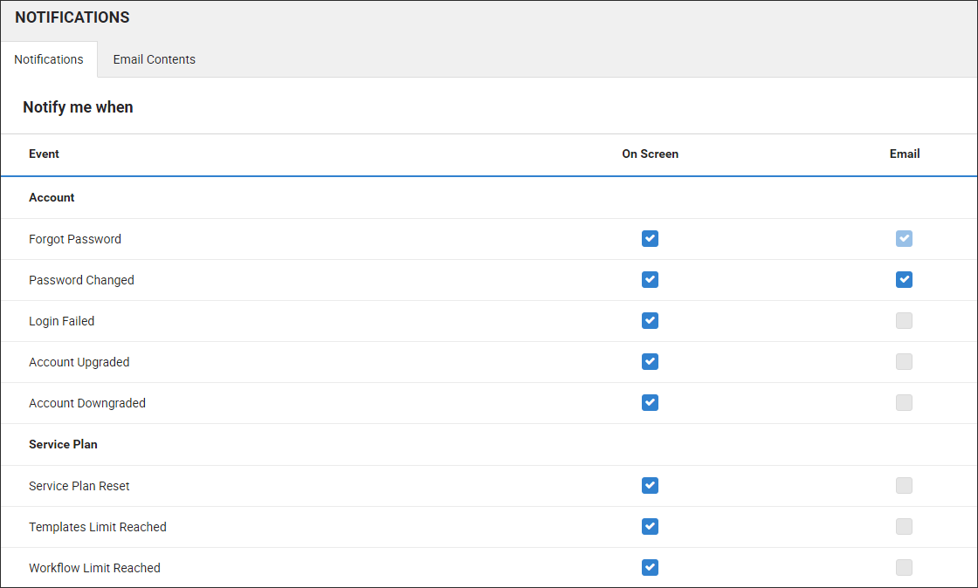This screenshot has height=588, width=978.
Task: Enable Email for Service Plan Reset
Action: [904, 486]
